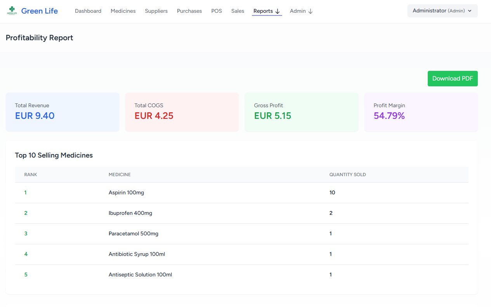Viewport: 491px width, 307px height.
Task: Switch to the POS screen
Action: coord(217,11)
